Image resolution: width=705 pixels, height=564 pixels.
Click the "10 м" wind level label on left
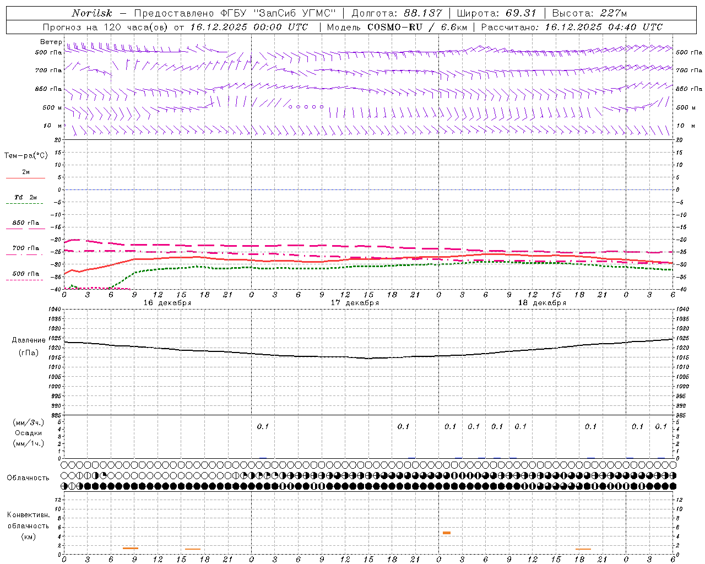coord(53,126)
